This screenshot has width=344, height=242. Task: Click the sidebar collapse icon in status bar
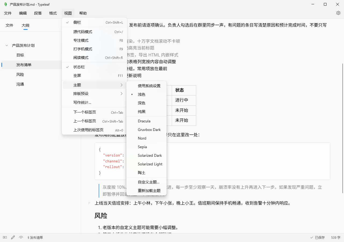[x=5, y=237]
